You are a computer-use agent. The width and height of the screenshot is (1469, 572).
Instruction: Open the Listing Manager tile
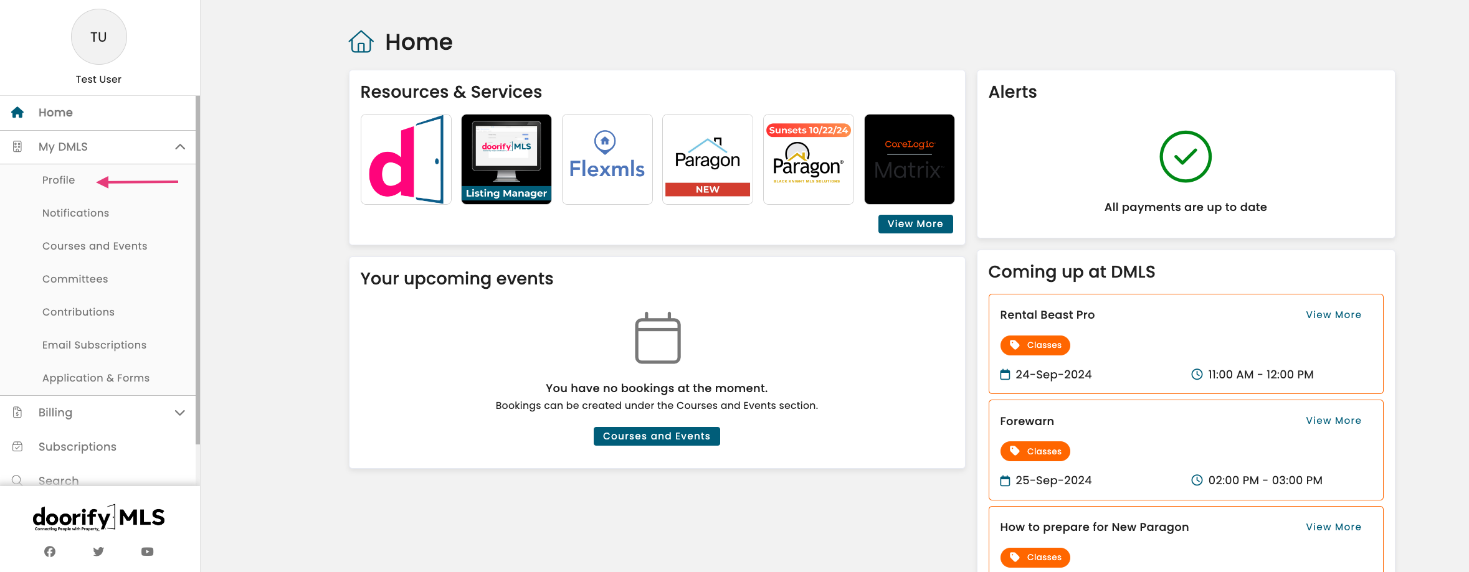[506, 159]
